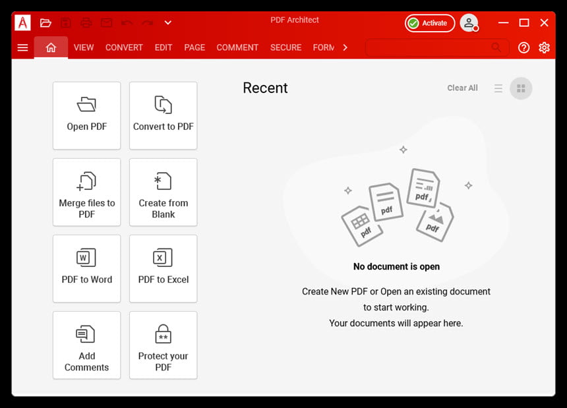Image resolution: width=567 pixels, height=408 pixels.
Task: Expand the quick access toolbar dropdown
Action: click(x=167, y=23)
